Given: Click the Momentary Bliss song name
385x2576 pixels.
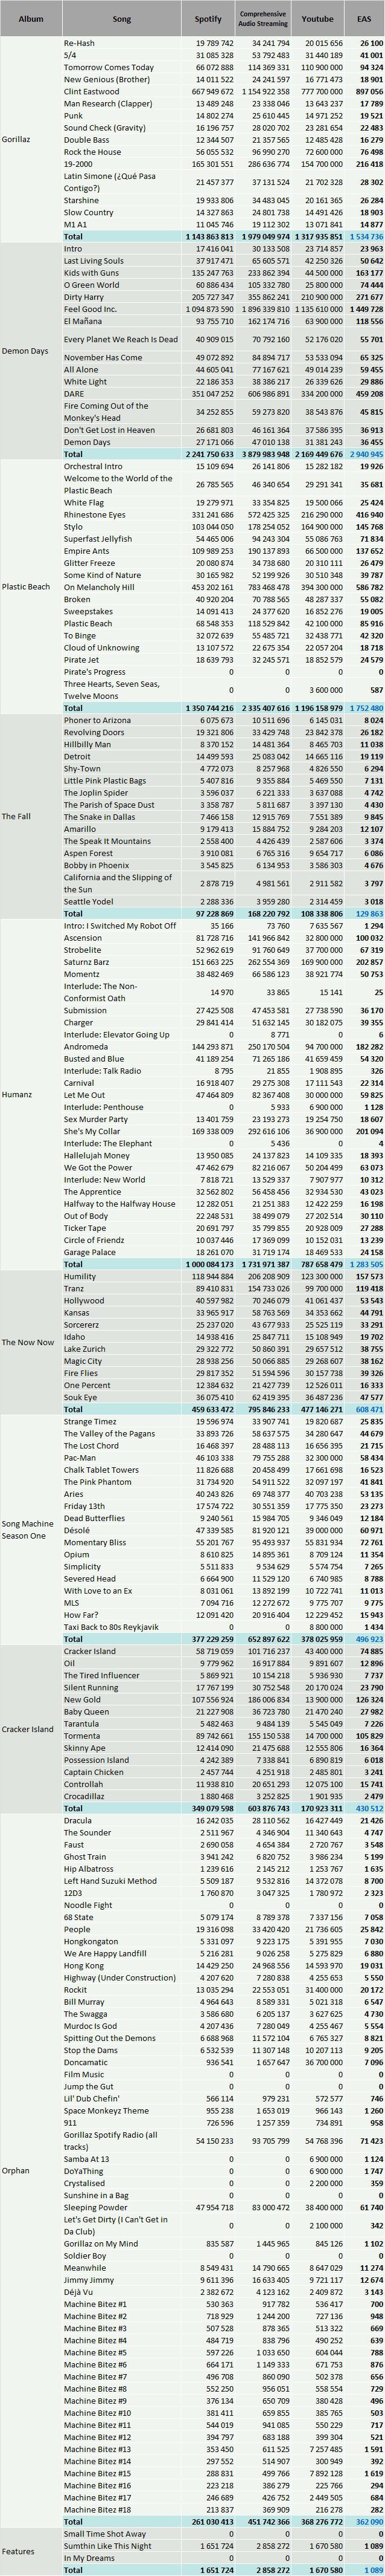Looking at the screenshot, I should (x=95, y=1542).
